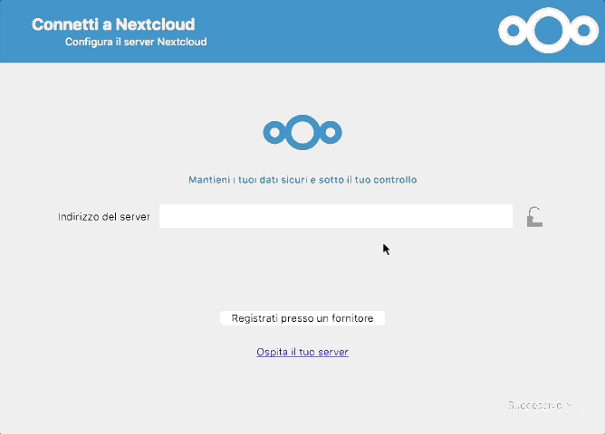Click the server address input field

(336, 216)
